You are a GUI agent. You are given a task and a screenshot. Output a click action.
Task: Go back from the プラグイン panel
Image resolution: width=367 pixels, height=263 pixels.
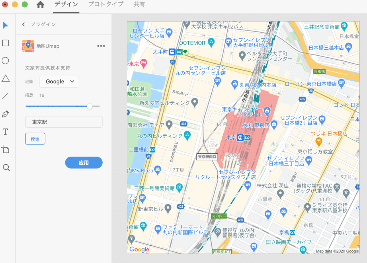[x=24, y=24]
